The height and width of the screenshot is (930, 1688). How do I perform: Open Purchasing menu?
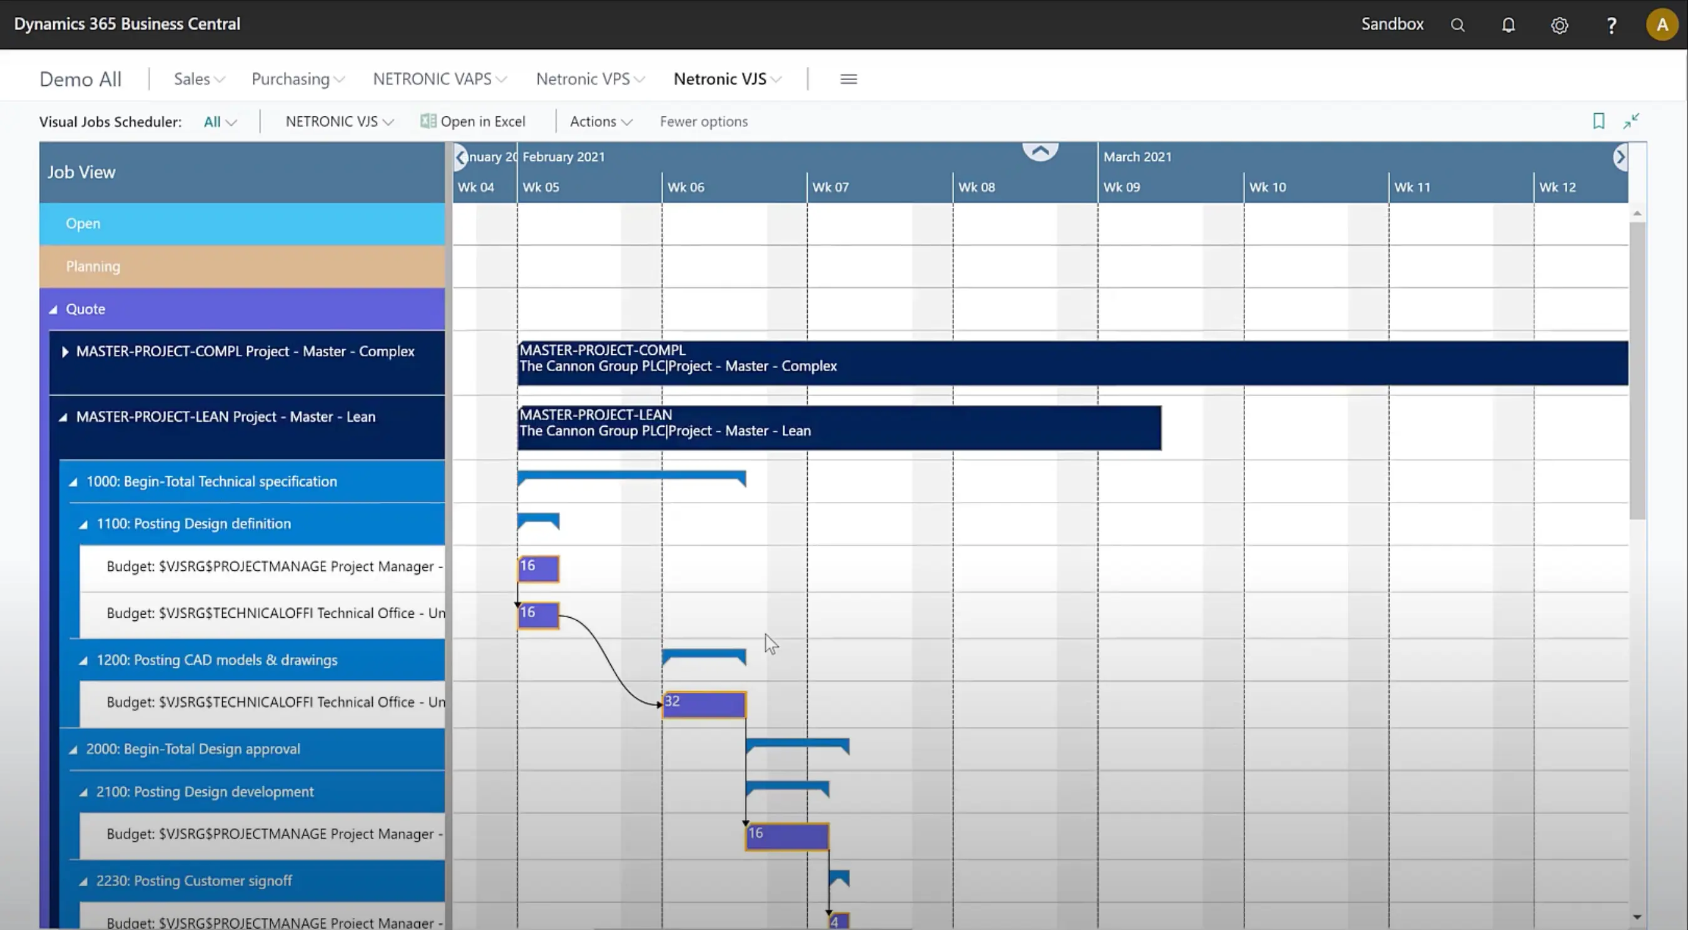click(298, 79)
